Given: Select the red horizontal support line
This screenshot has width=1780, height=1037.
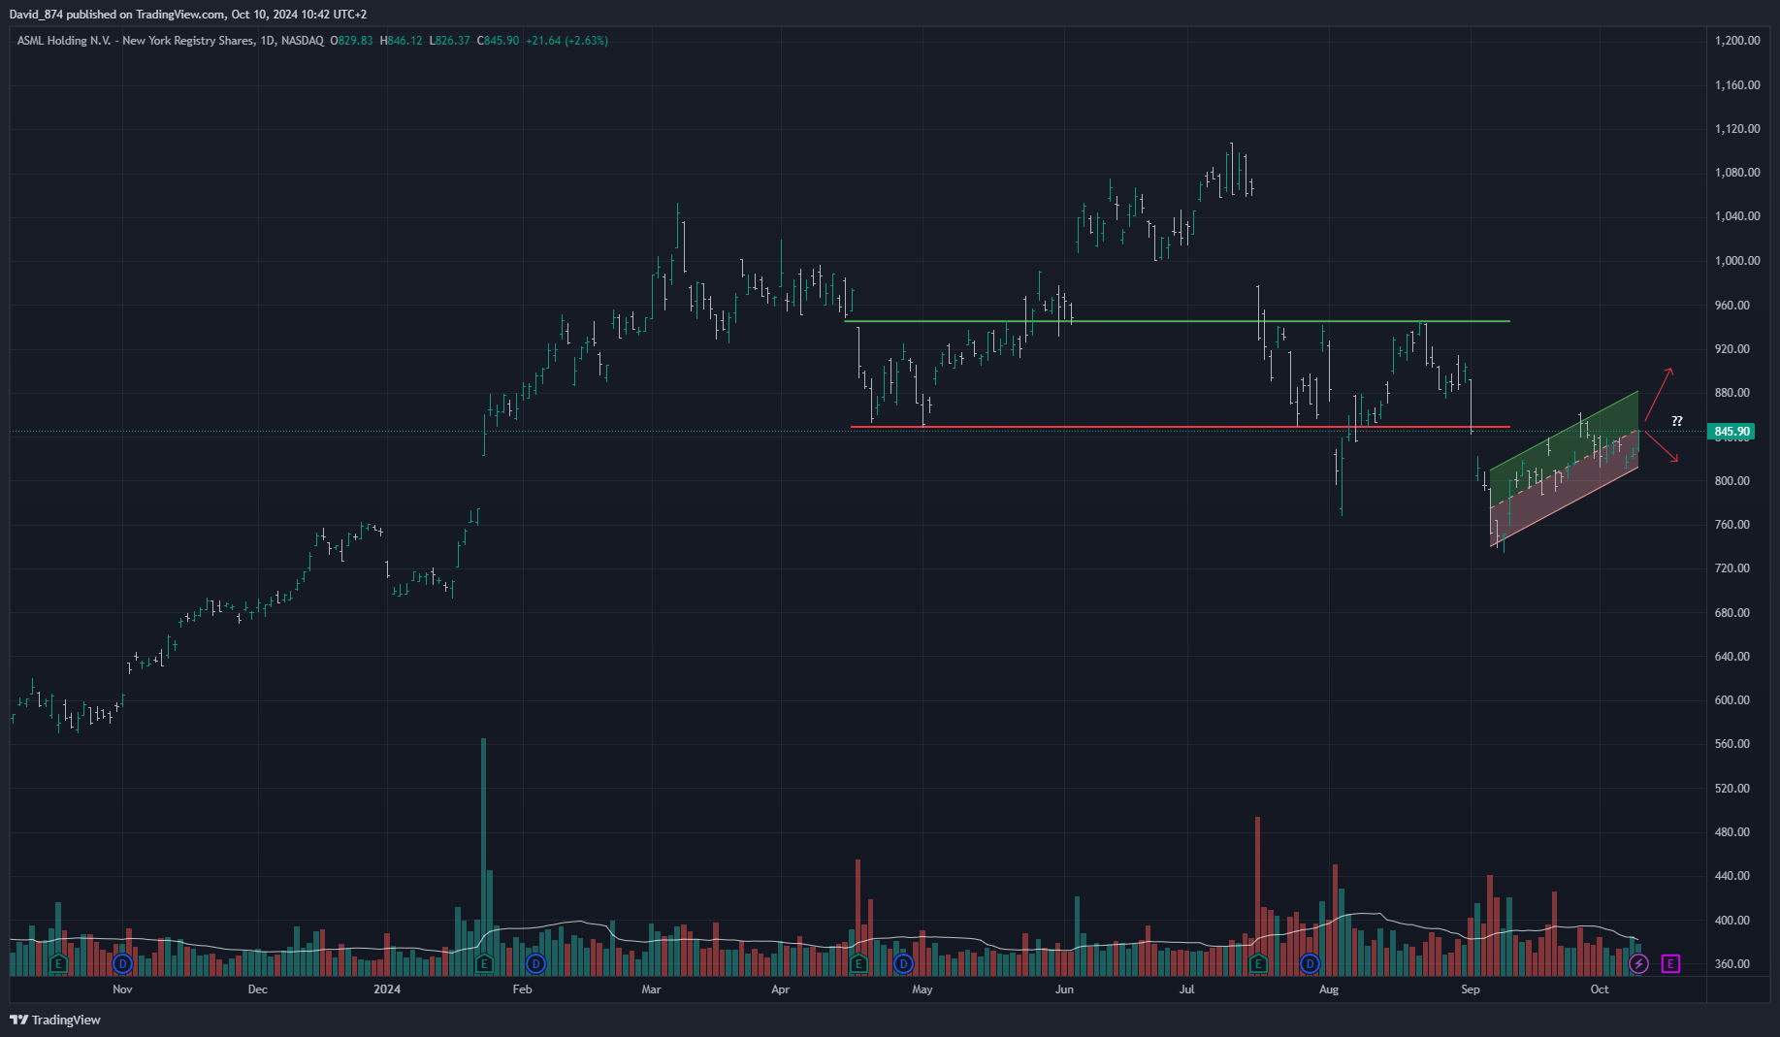Looking at the screenshot, I should point(1180,427).
